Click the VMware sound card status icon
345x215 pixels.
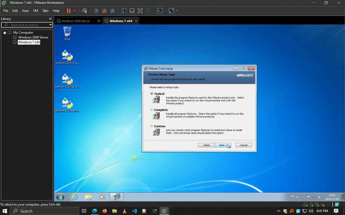click(323, 205)
